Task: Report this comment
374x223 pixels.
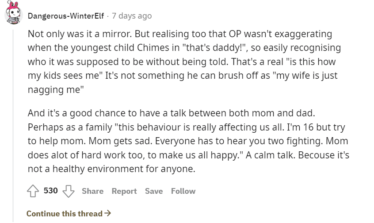Action: click(124, 191)
